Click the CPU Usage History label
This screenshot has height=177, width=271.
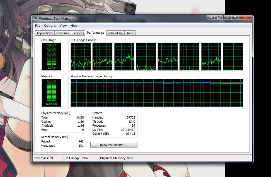[83, 40]
